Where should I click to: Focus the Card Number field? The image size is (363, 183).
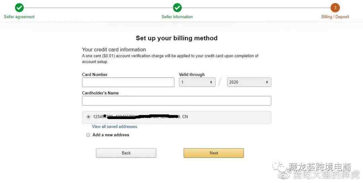point(128,82)
